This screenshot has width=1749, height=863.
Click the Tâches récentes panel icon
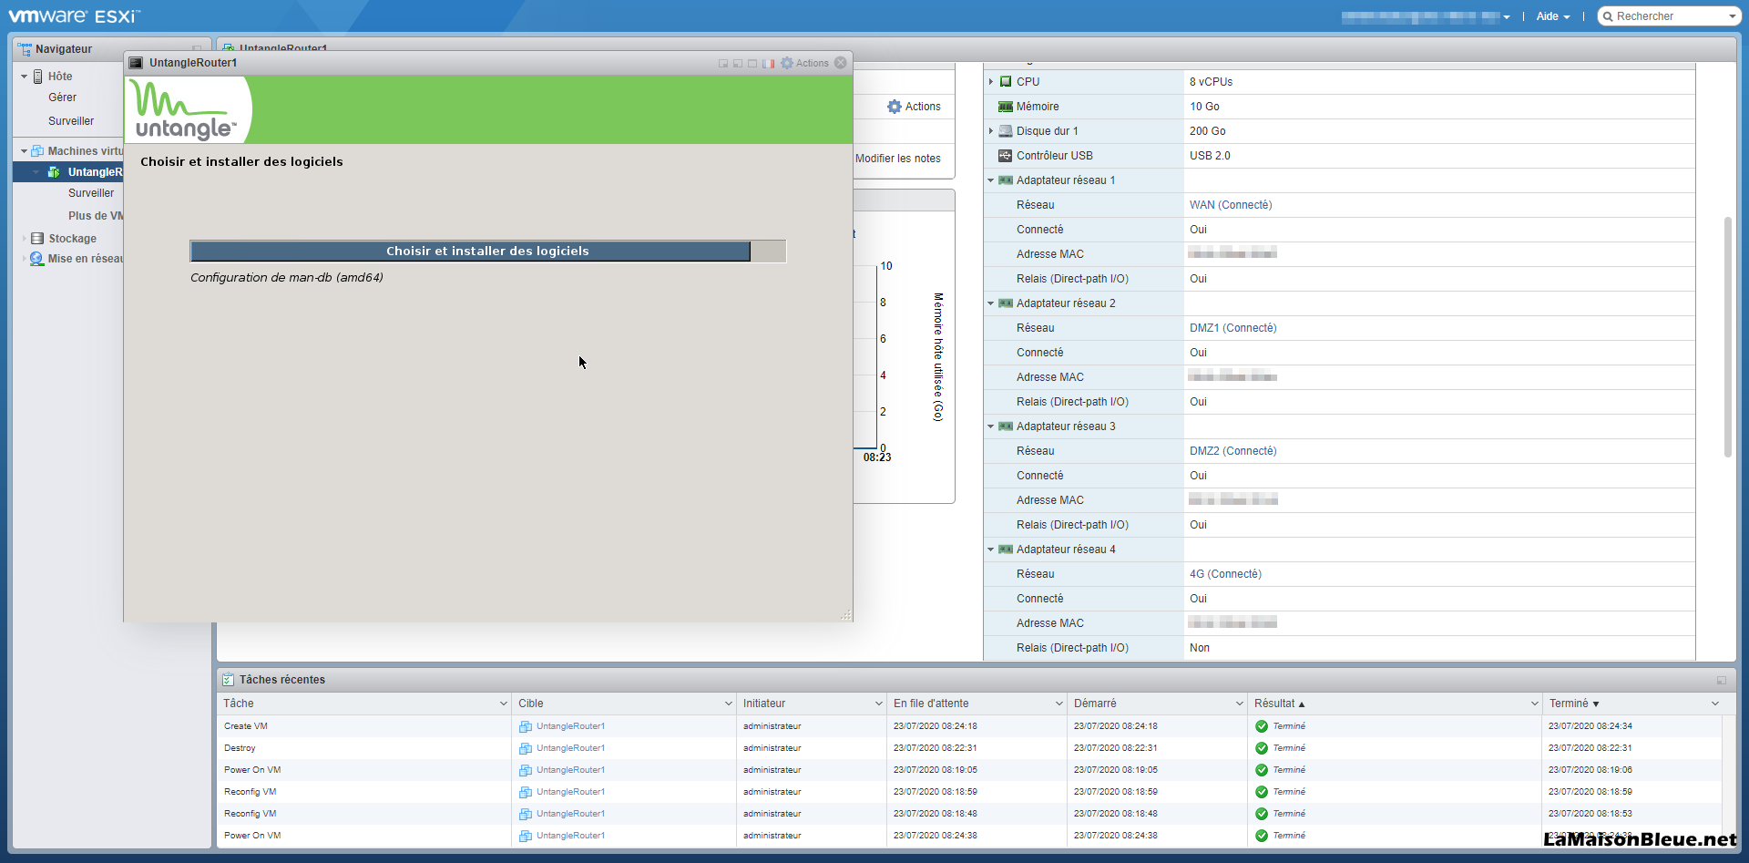pyautogui.click(x=229, y=680)
